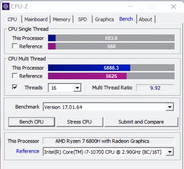This screenshot has width=184, height=169.
Task: Click the single thread 593.6 score bar
Action: point(111,38)
